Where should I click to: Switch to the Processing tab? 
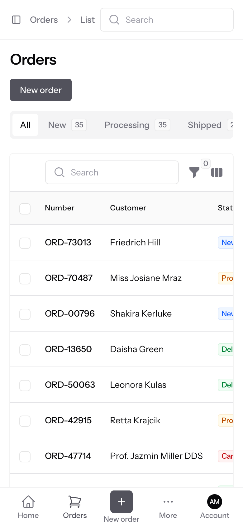pos(137,125)
